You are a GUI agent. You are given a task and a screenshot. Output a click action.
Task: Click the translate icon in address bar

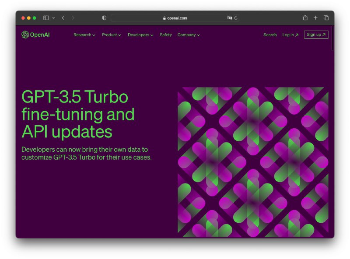[229, 18]
